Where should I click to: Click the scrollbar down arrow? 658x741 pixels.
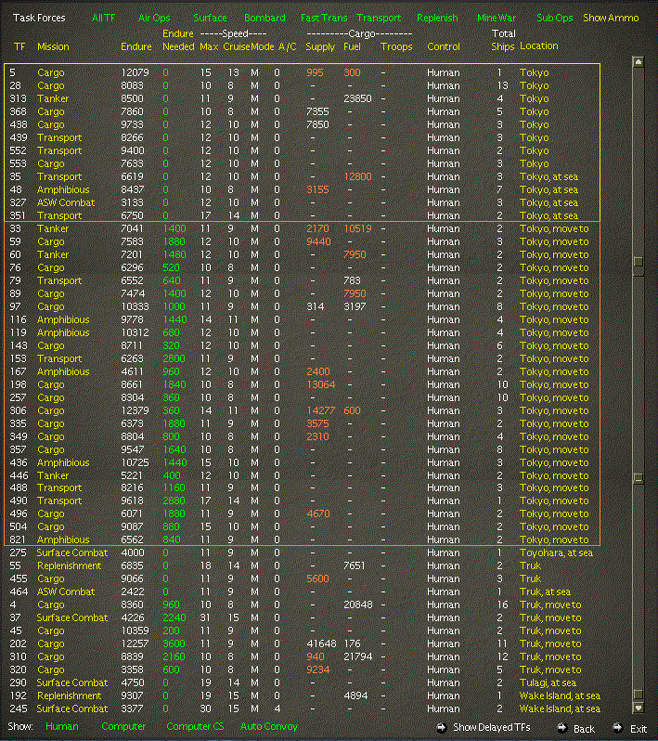[x=639, y=708]
